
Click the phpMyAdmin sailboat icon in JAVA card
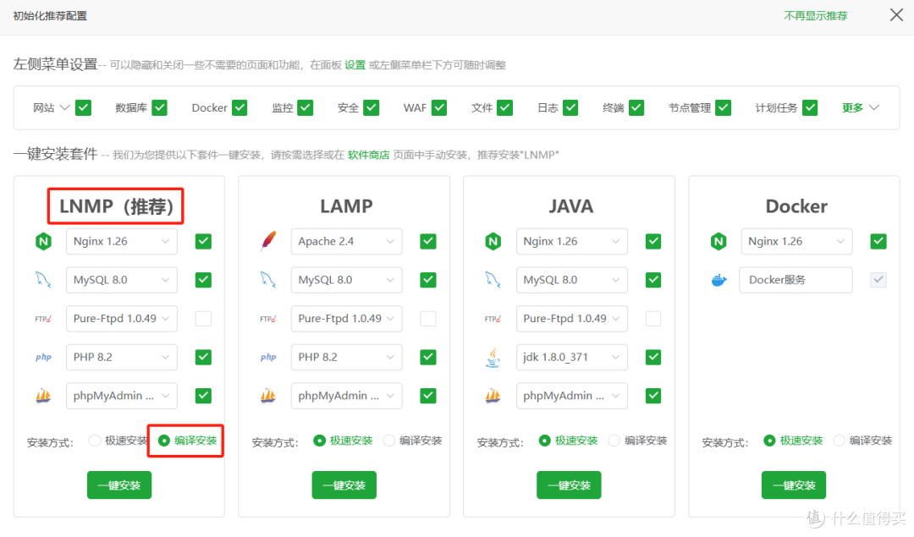click(x=493, y=396)
